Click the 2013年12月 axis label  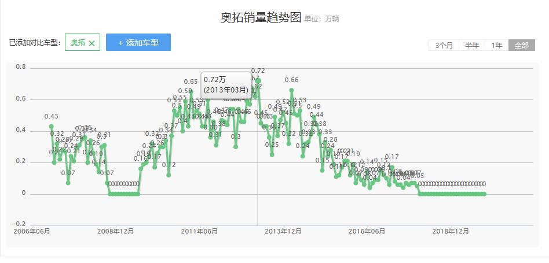(283, 231)
